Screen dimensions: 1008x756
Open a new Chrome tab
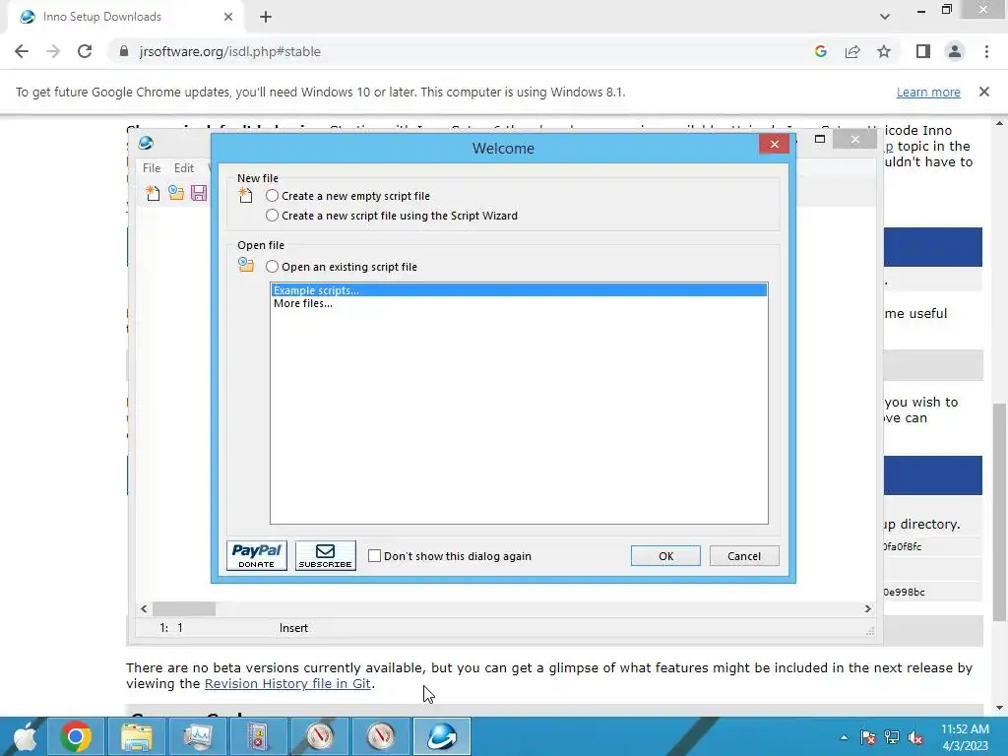point(266,17)
